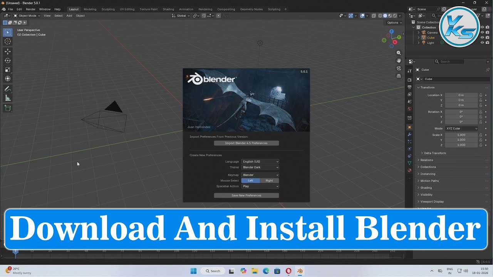Toggle snapping magnet in header
Screen dimensions: 493x277
point(204,16)
